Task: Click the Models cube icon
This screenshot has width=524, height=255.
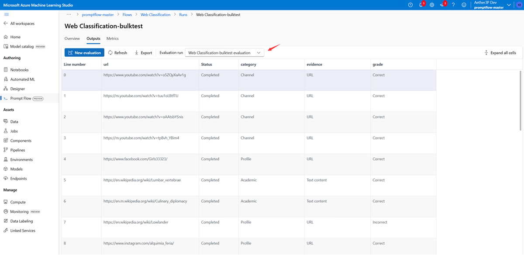Action: click(6, 169)
